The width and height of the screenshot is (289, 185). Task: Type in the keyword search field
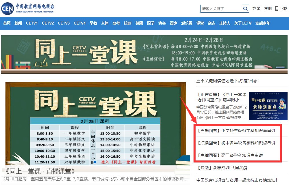click(221, 9)
